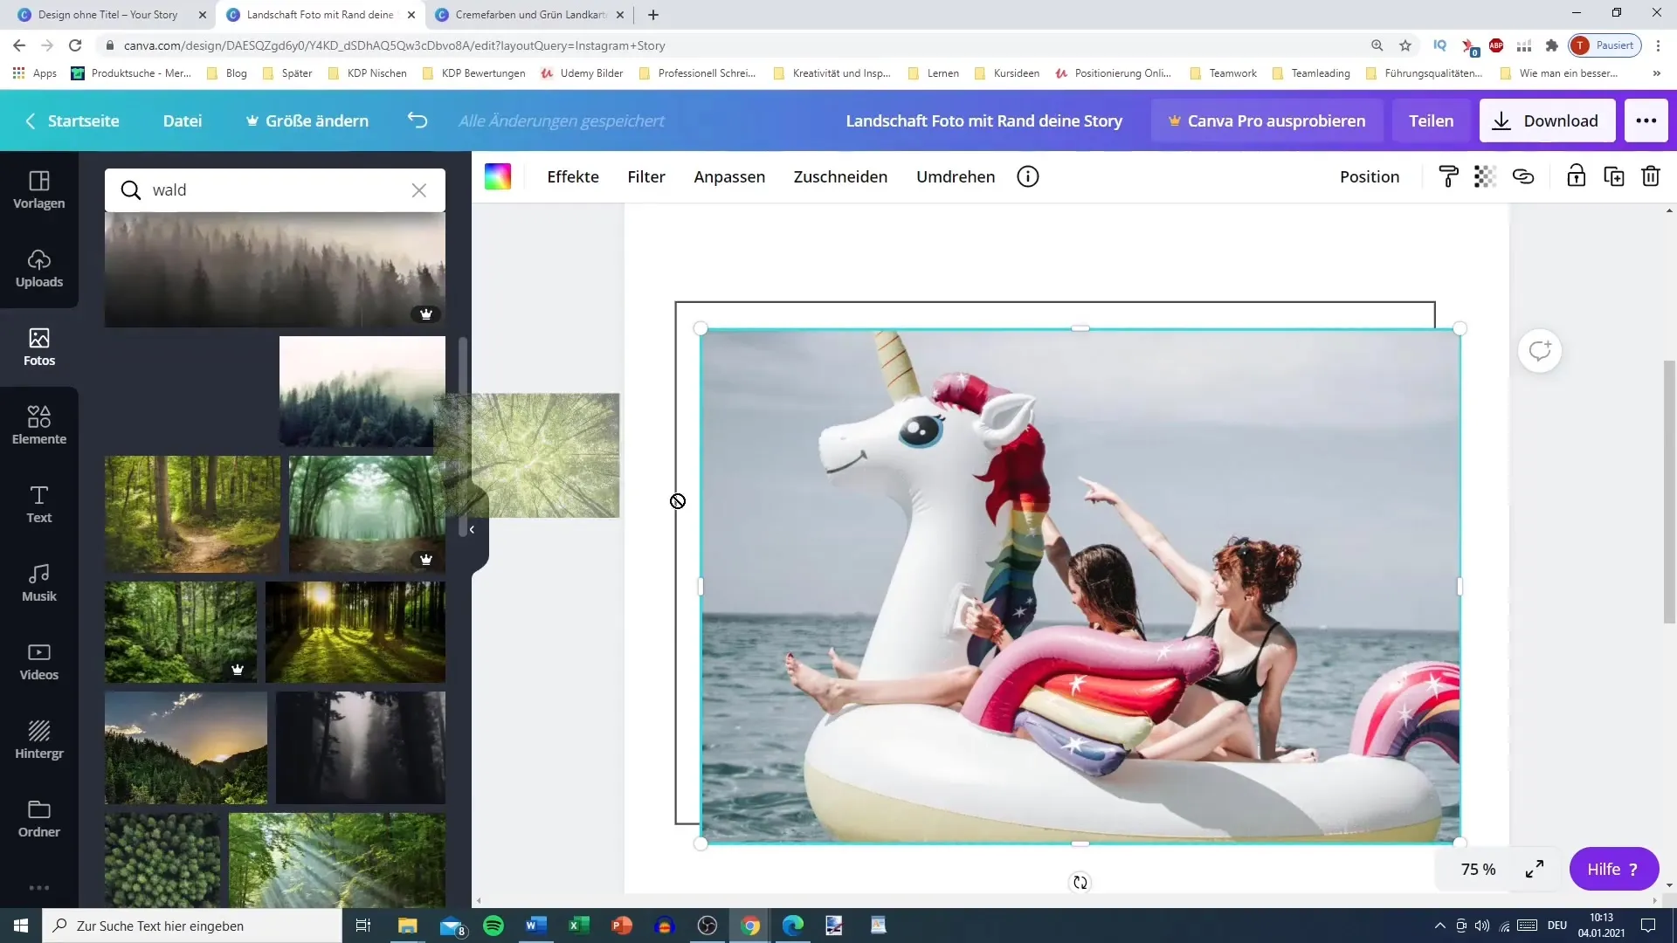Open the Position menu
The width and height of the screenshot is (1677, 943).
1370,176
